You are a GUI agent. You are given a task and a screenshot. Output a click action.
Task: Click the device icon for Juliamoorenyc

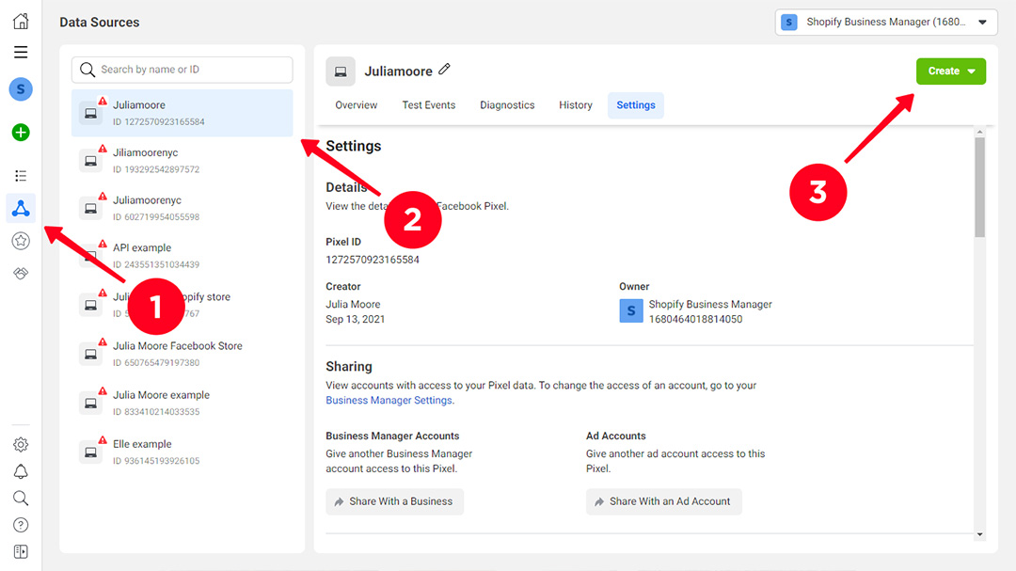90,209
